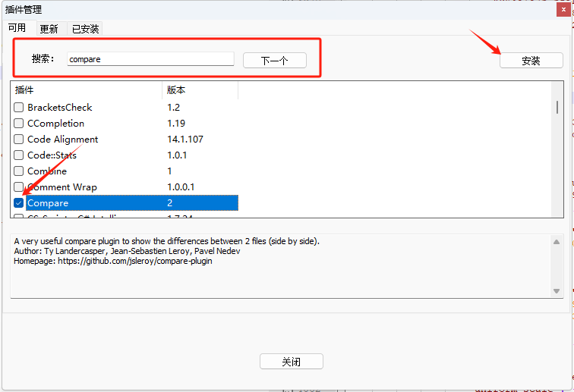The height and width of the screenshot is (392, 574).
Task: Click the Homepage github compare-plugin URL text
Action: tap(135, 261)
